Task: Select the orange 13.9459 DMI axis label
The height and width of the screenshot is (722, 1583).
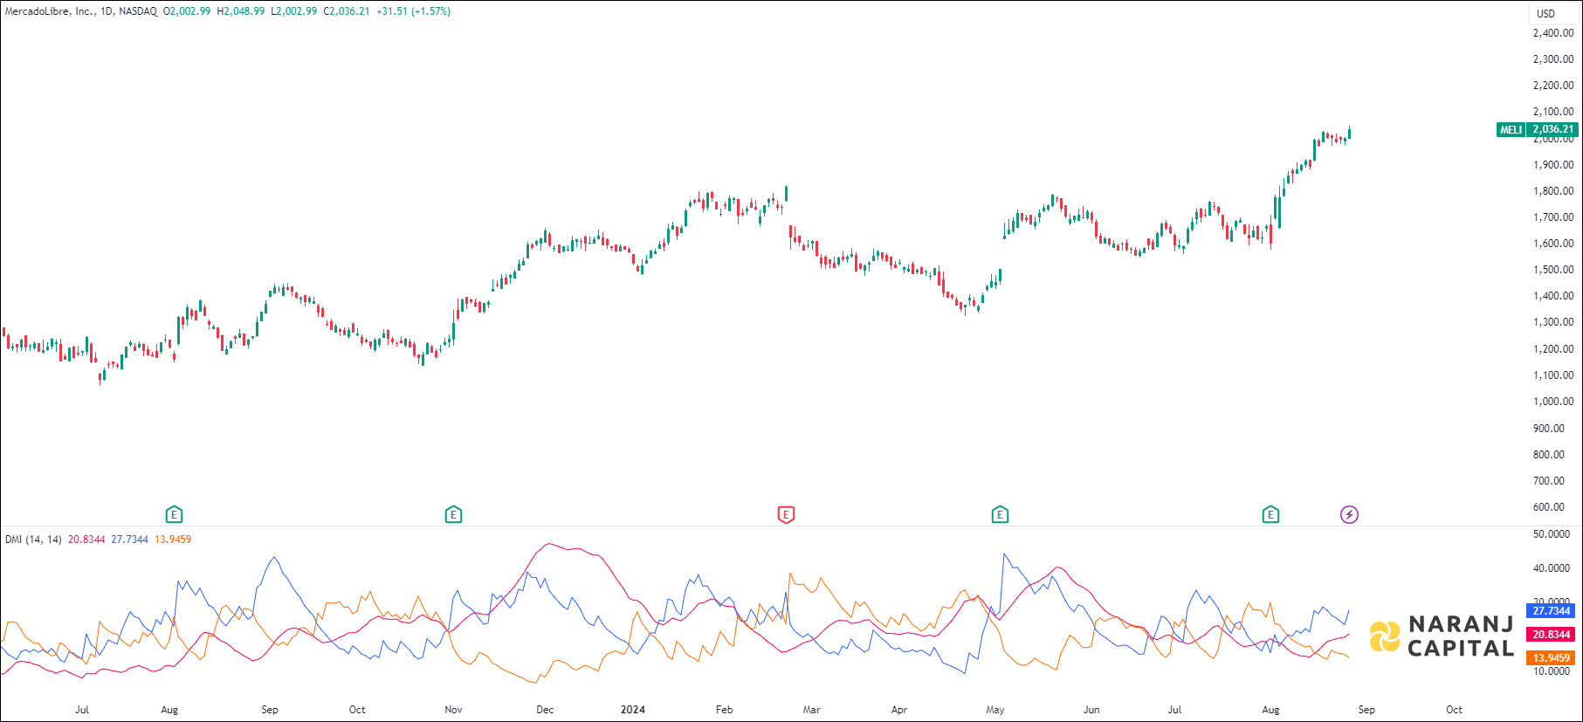Action: tap(1551, 658)
